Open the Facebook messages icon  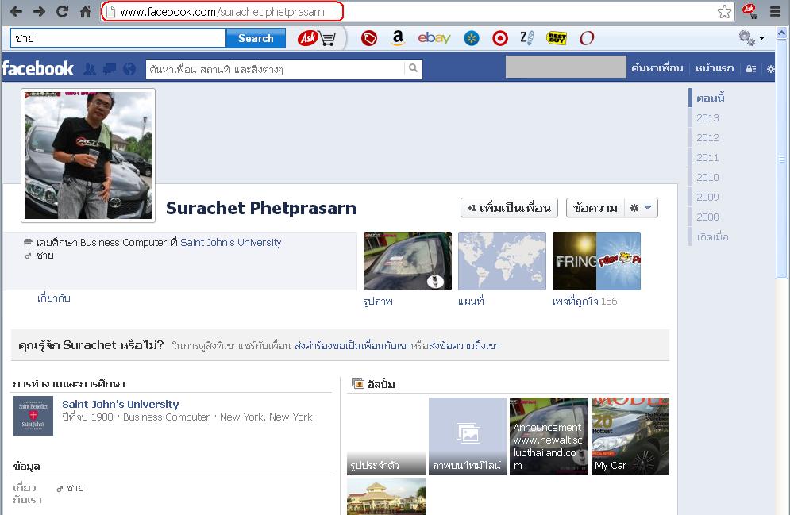pos(110,69)
